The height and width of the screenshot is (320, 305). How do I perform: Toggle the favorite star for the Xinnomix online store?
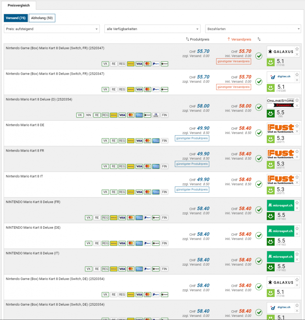(x=297, y=100)
